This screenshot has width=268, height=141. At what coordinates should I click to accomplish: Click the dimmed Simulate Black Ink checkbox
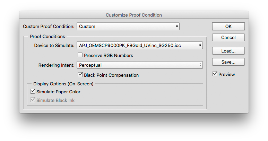pos(33,100)
